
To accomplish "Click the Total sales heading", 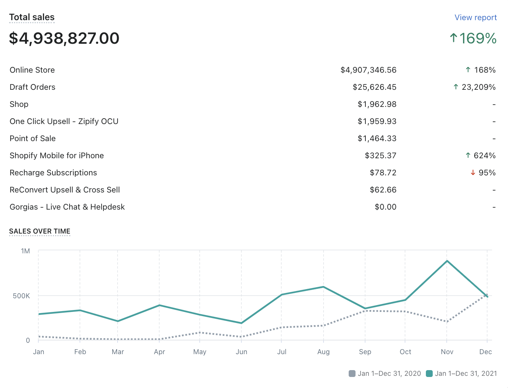I will 32,17.
